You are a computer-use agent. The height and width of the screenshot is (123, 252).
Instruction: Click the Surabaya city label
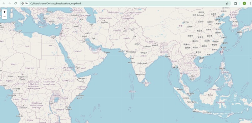click(x=206, y=113)
